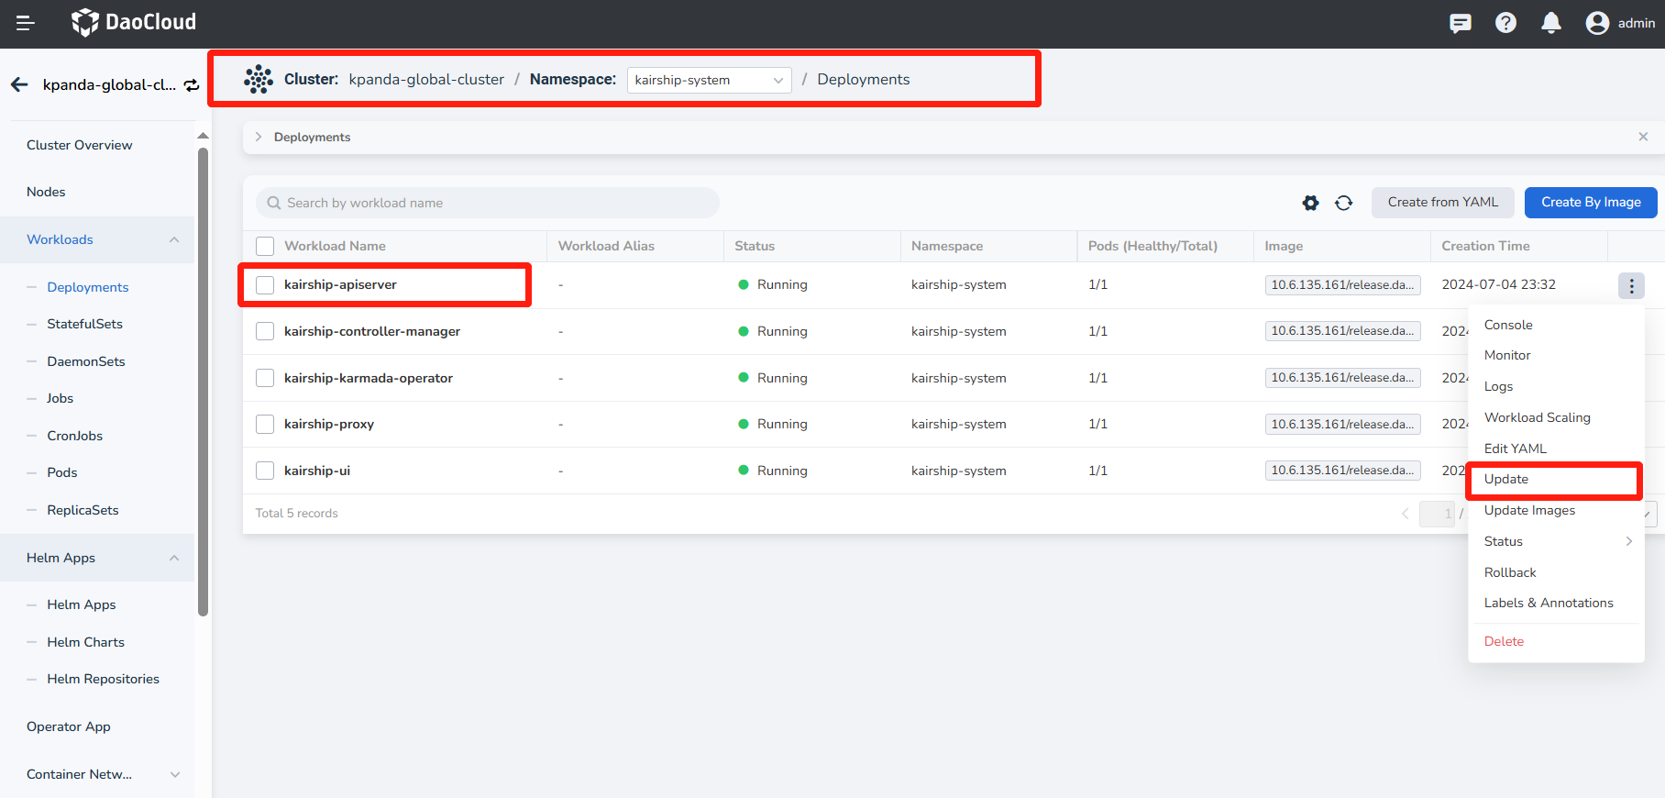Refresh the deployments list
The width and height of the screenshot is (1665, 798).
(x=1343, y=203)
